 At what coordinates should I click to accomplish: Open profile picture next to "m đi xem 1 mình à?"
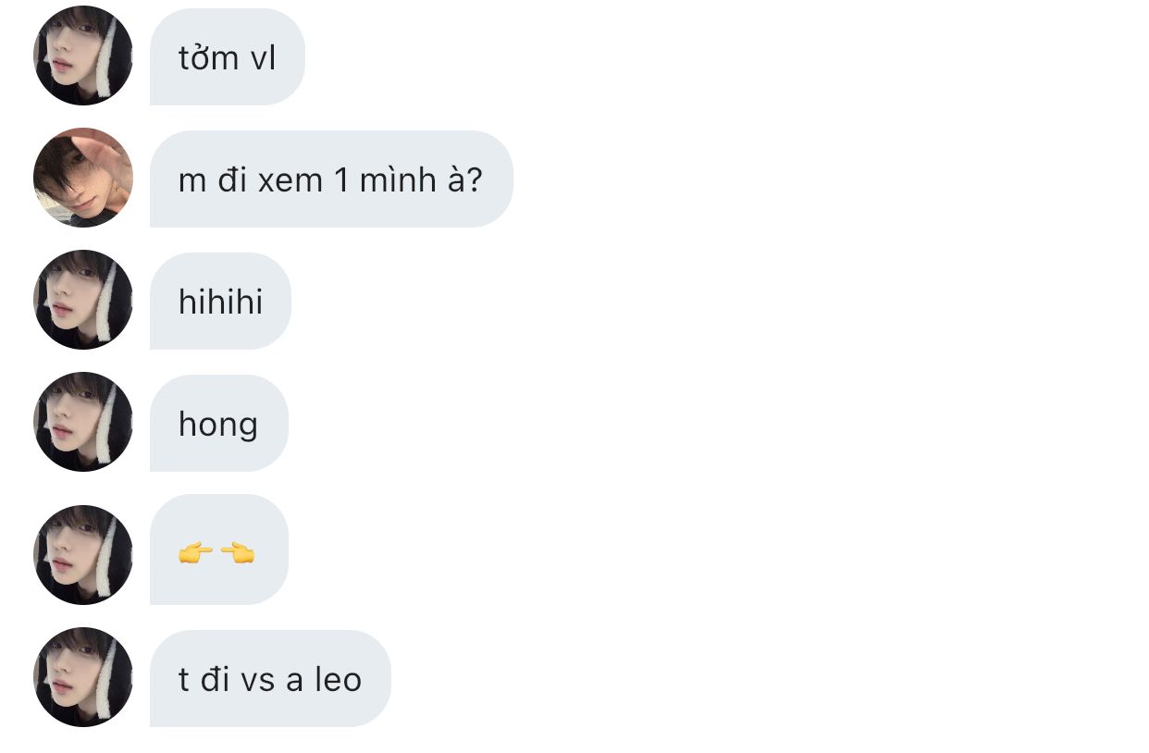(83, 178)
